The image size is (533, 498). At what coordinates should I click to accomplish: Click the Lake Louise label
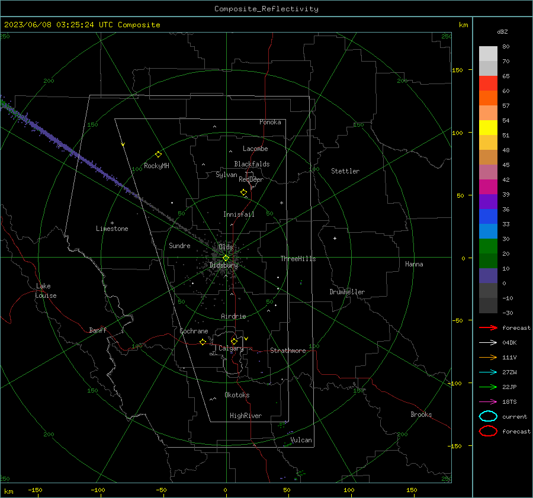[x=46, y=291]
